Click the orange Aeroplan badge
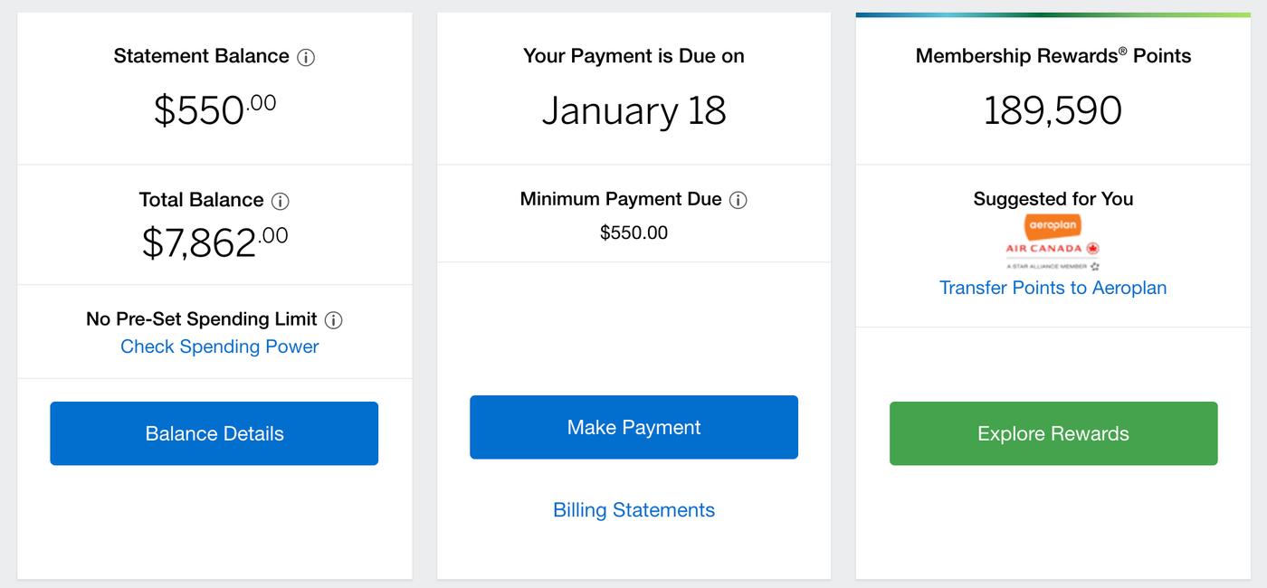This screenshot has width=1267, height=588. click(x=1053, y=223)
